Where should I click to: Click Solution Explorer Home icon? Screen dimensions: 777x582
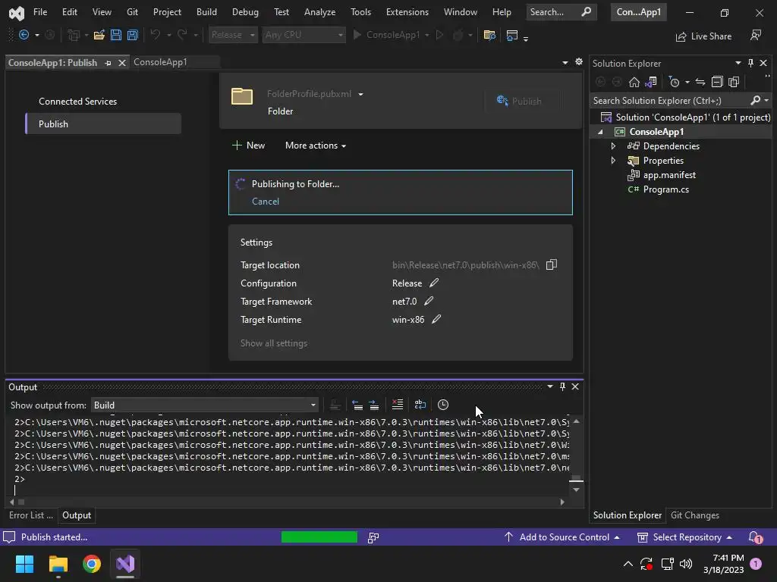point(634,82)
